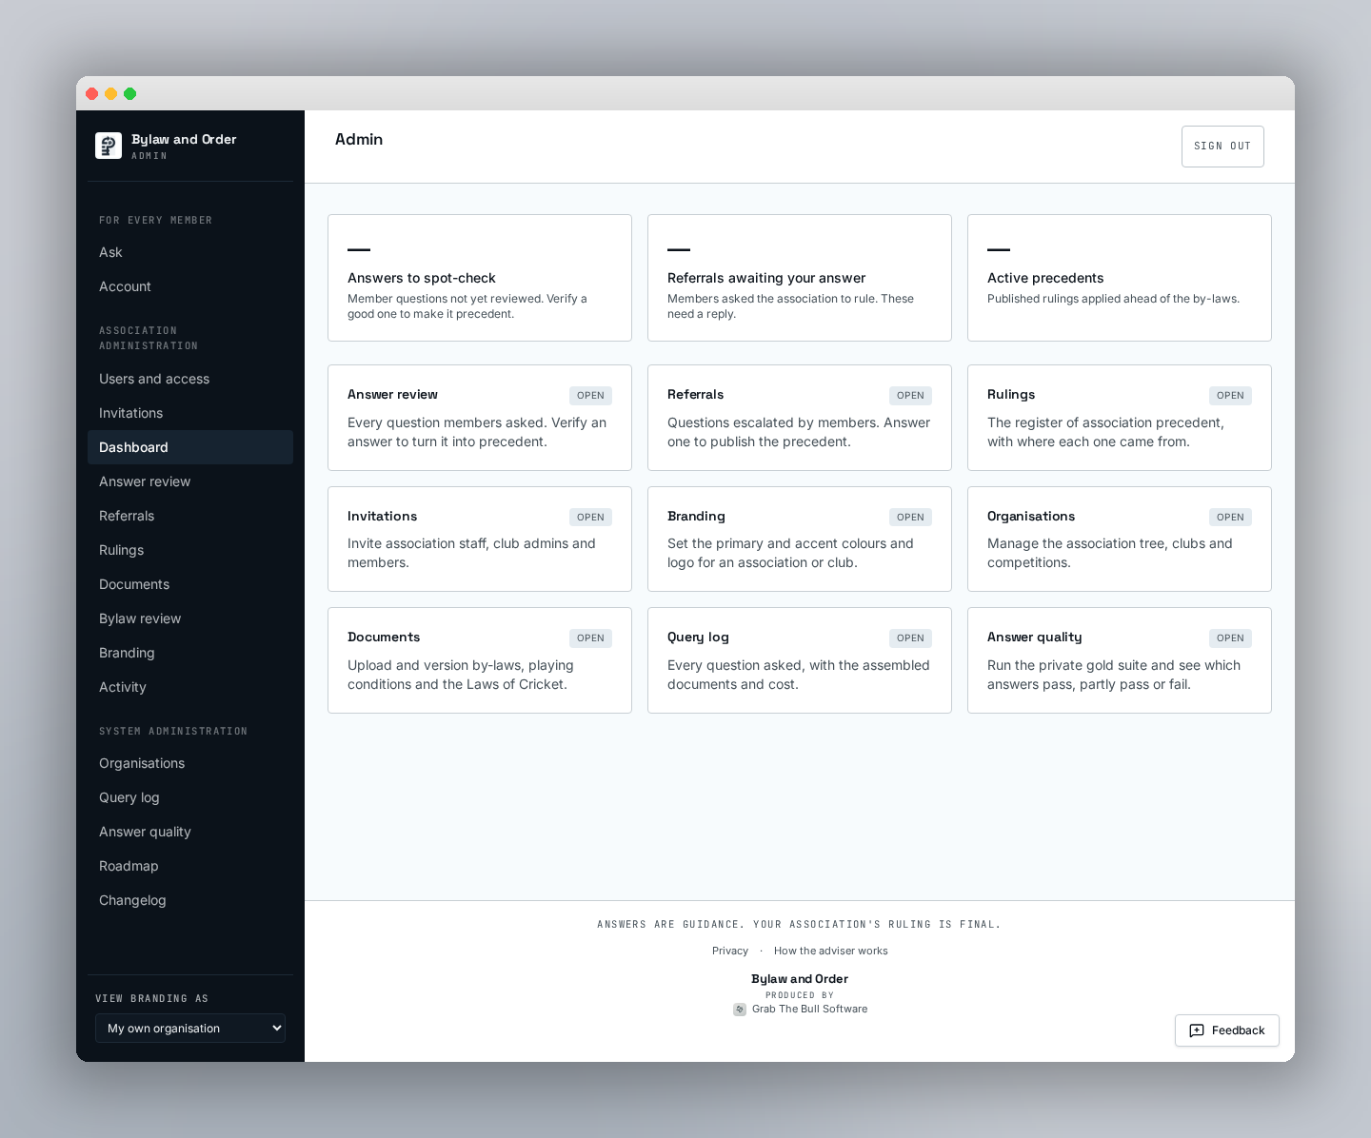Open the View branding as dropdown

click(190, 1028)
